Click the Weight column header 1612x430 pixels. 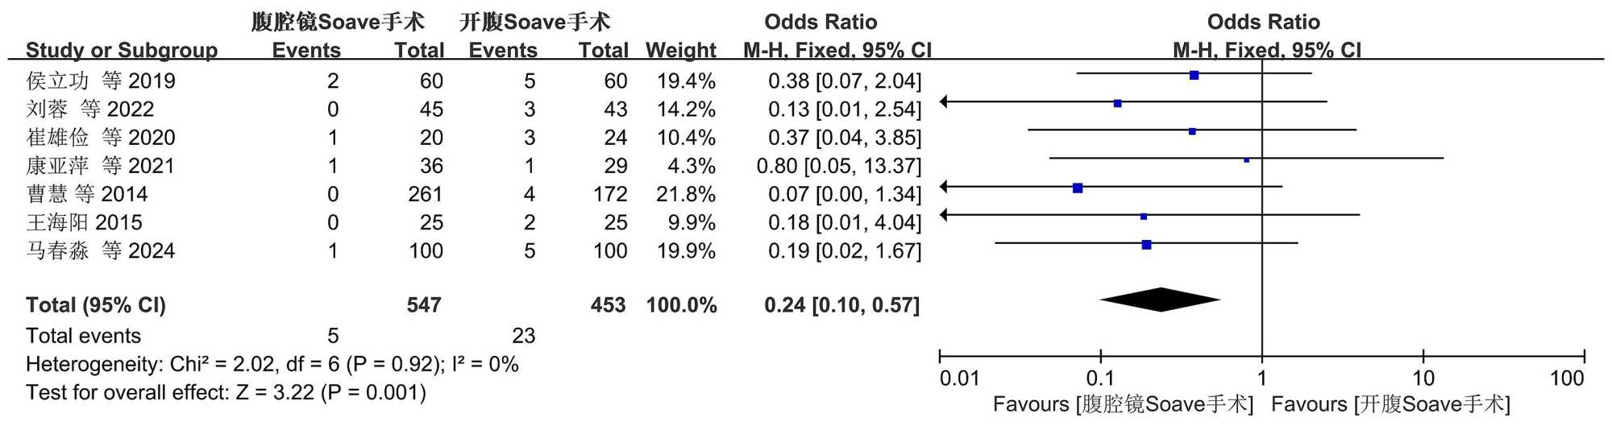pyautogui.click(x=680, y=50)
